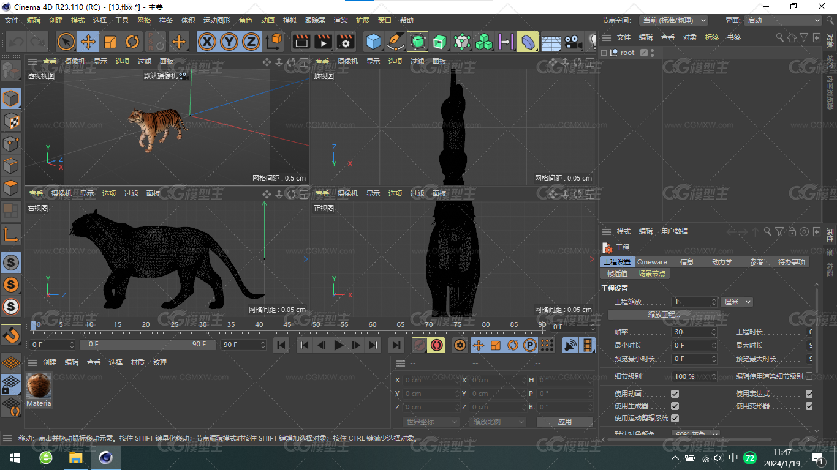Expand the root object tree
837x470 pixels.
click(605, 53)
